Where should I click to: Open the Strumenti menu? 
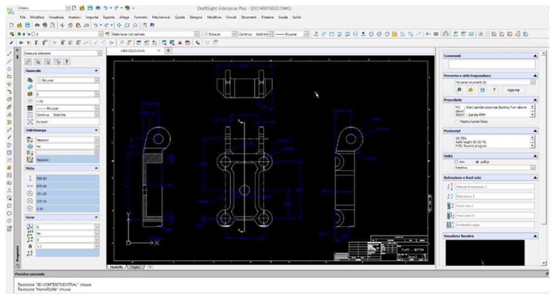click(249, 17)
